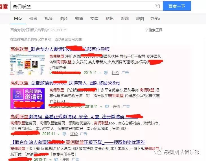Click the shield icon on third result

[64, 134]
